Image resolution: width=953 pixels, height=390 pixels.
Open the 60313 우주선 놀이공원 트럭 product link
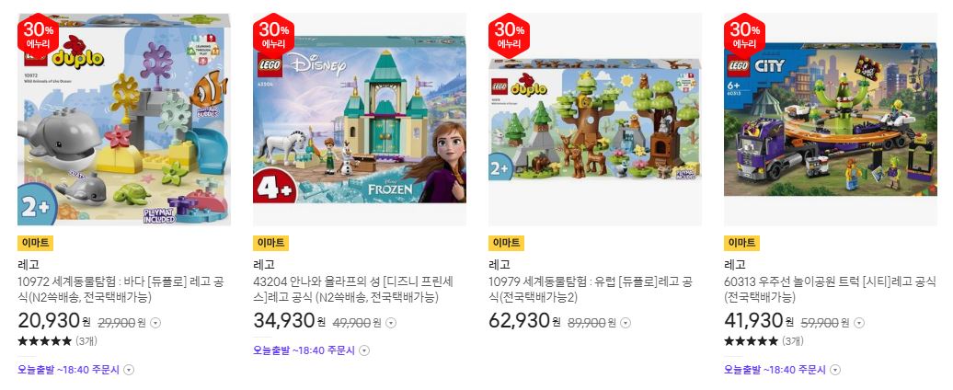831,290
